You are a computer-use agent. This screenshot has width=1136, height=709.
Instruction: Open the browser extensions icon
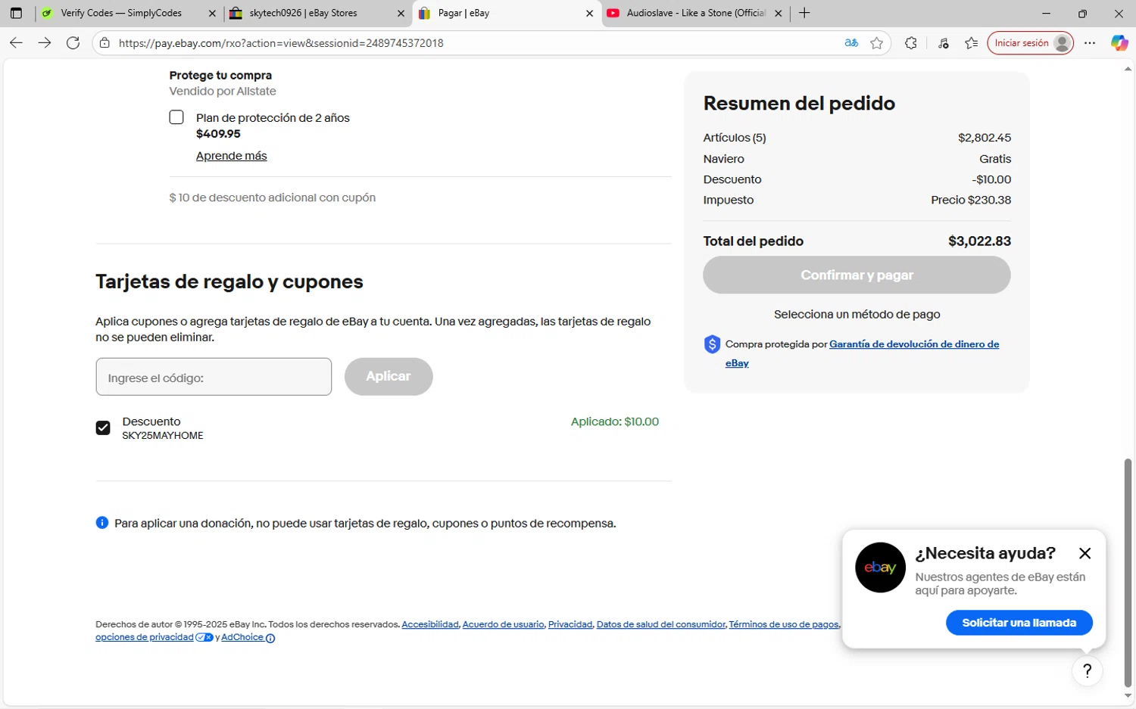[911, 43]
